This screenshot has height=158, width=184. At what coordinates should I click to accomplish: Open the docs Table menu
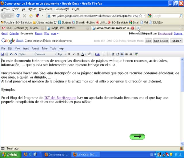coord(45,49)
